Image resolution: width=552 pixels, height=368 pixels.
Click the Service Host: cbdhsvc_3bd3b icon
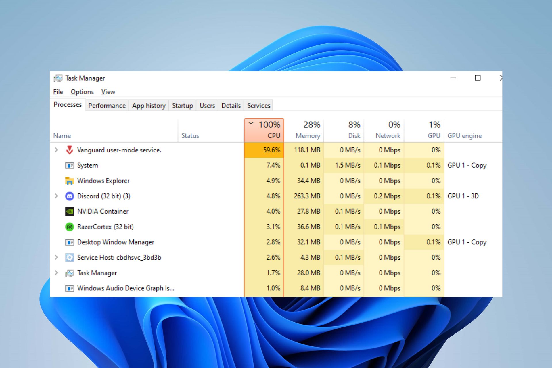tap(69, 258)
